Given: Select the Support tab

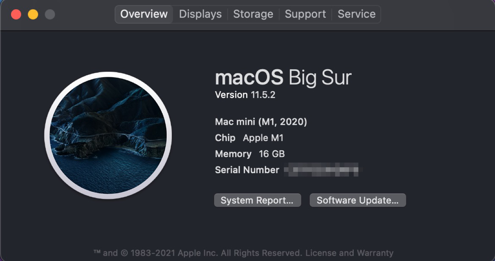Looking at the screenshot, I should pos(305,14).
